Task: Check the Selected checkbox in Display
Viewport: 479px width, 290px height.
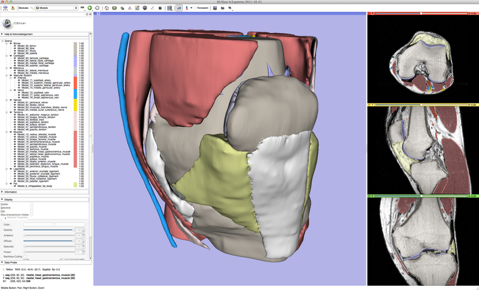Action: pyautogui.click(x=32, y=207)
